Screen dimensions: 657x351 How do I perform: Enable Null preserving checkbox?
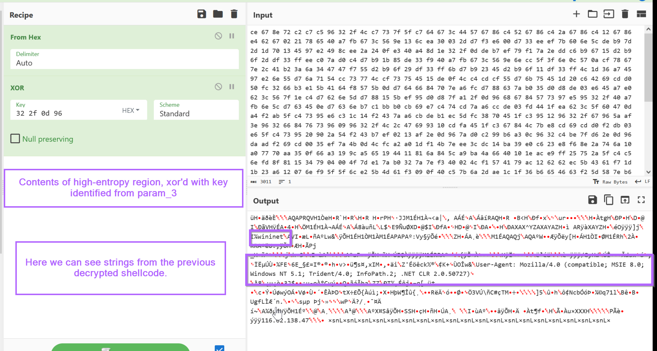pyautogui.click(x=15, y=139)
